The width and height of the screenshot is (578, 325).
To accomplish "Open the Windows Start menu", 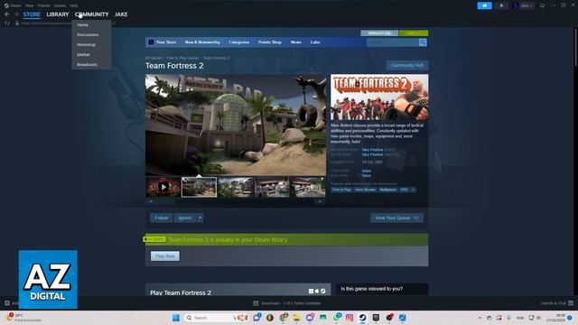I will [176, 318].
